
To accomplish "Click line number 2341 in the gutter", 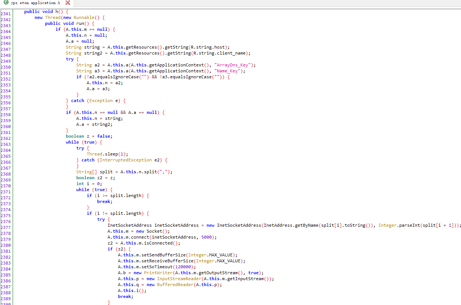I will coord(6,14).
